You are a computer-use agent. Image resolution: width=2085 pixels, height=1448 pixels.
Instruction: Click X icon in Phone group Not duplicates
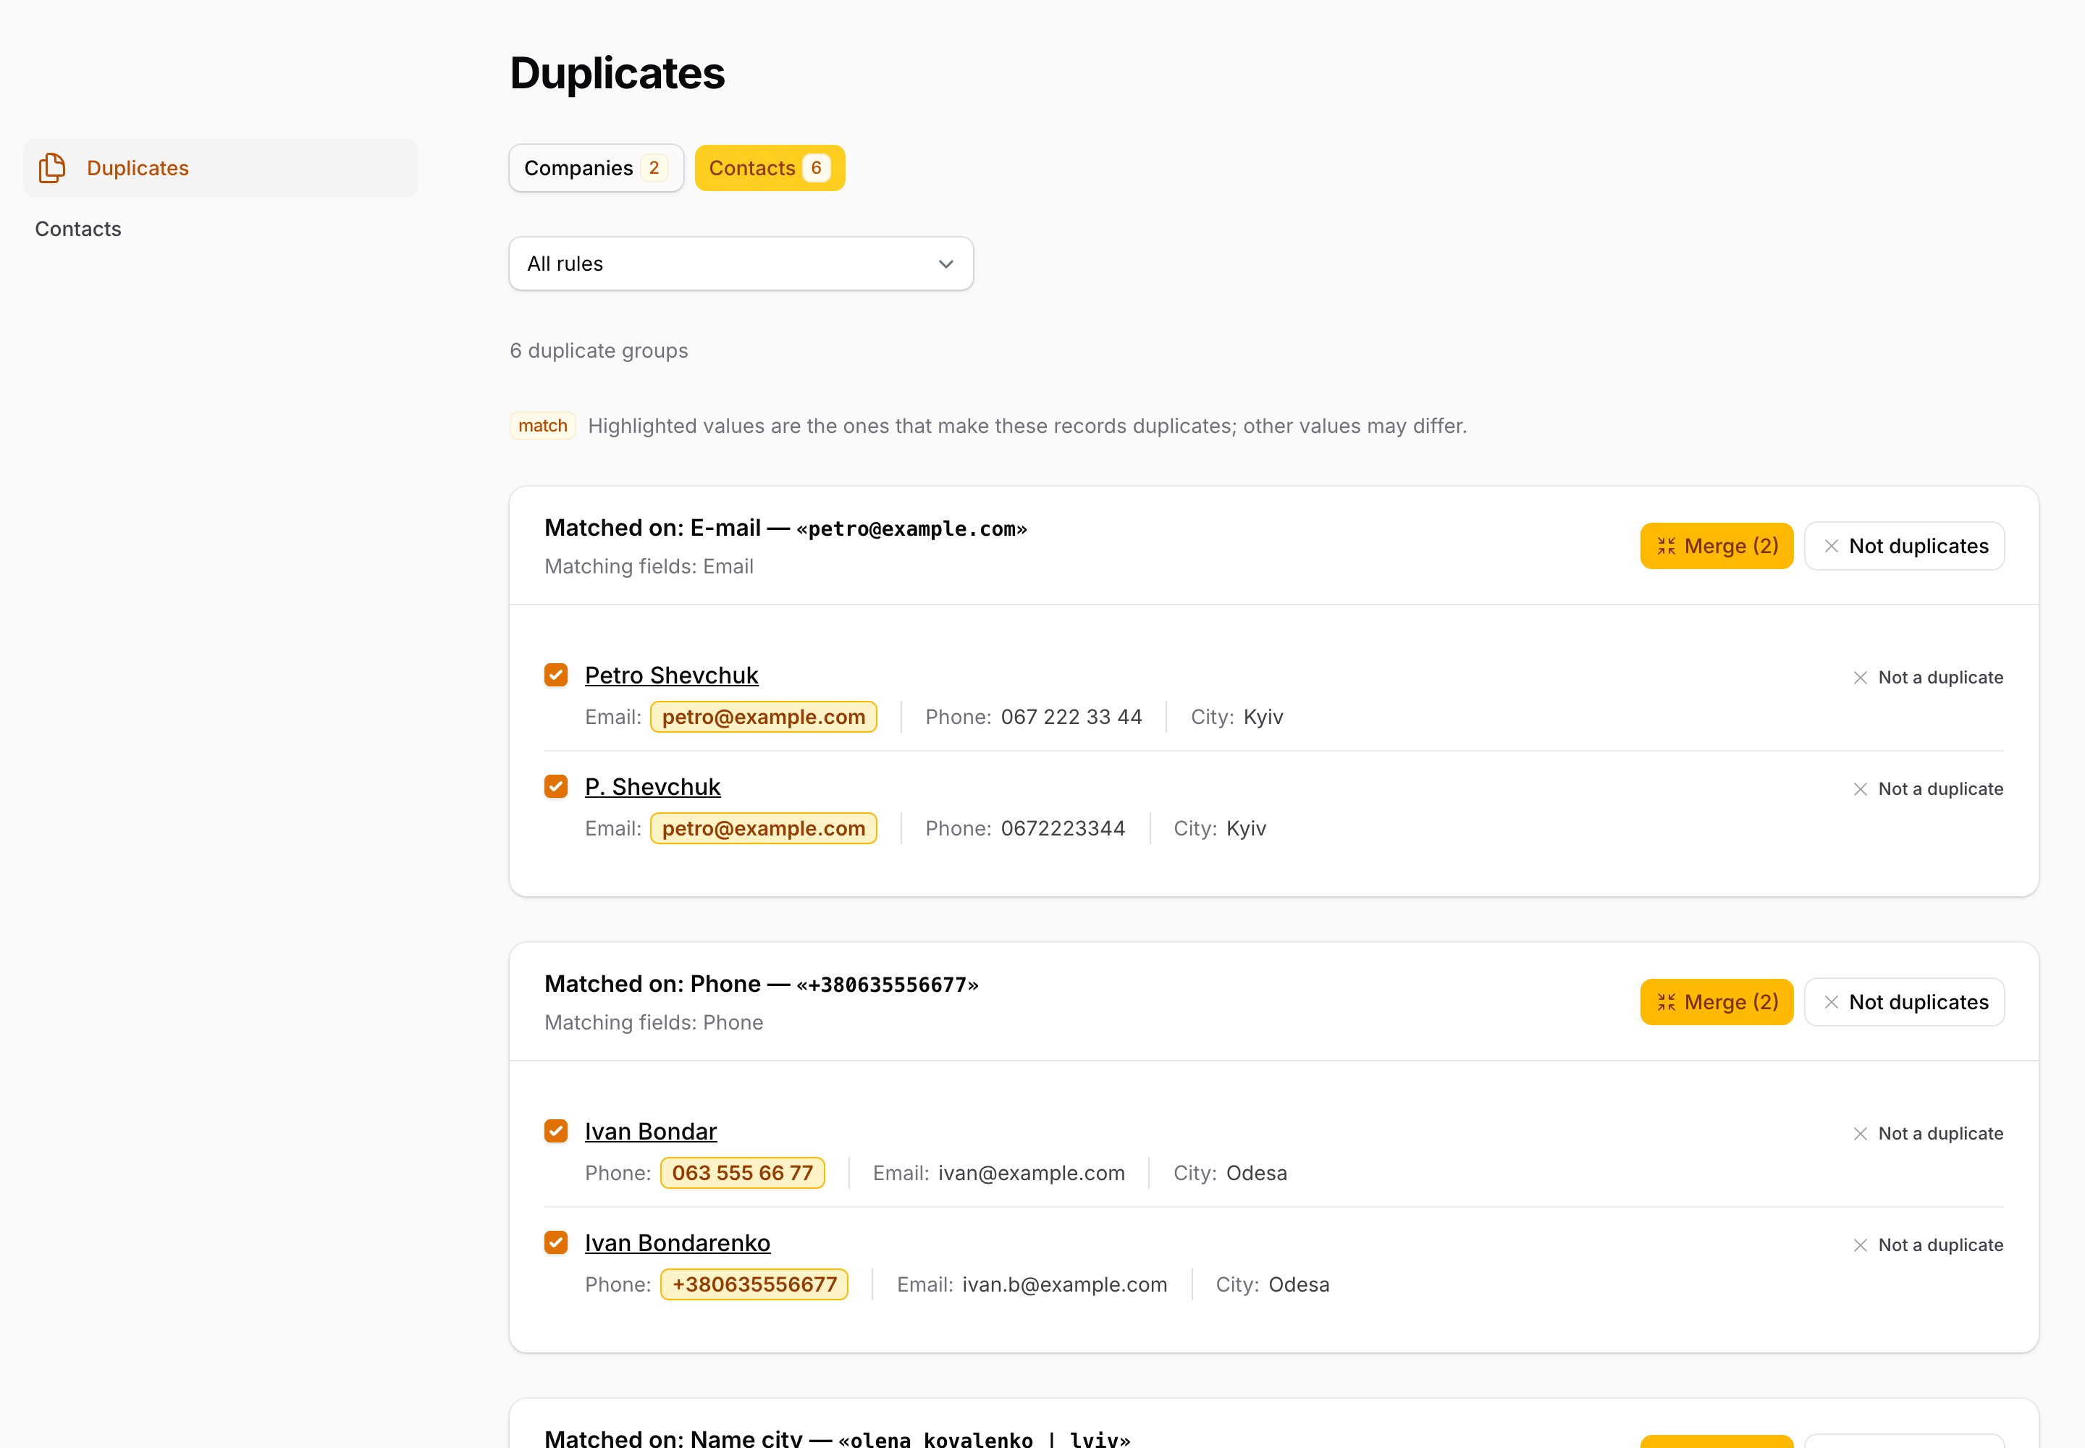1831,1001
